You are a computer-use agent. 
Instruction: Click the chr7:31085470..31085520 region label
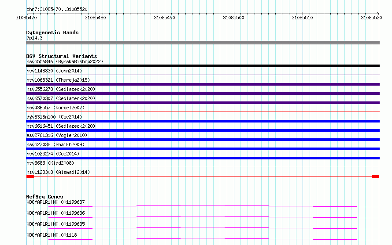[57, 9]
